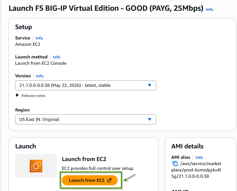Click the 'AMI details' heading
This screenshot has width=237, height=191.
click(187, 146)
